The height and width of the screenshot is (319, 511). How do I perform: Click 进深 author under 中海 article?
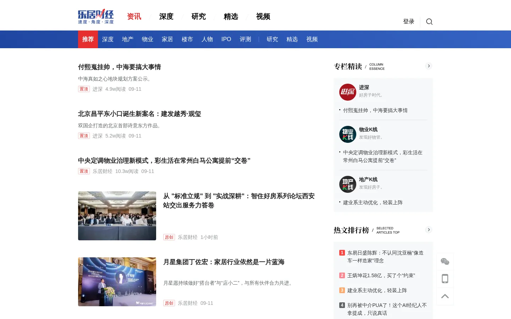(x=98, y=89)
